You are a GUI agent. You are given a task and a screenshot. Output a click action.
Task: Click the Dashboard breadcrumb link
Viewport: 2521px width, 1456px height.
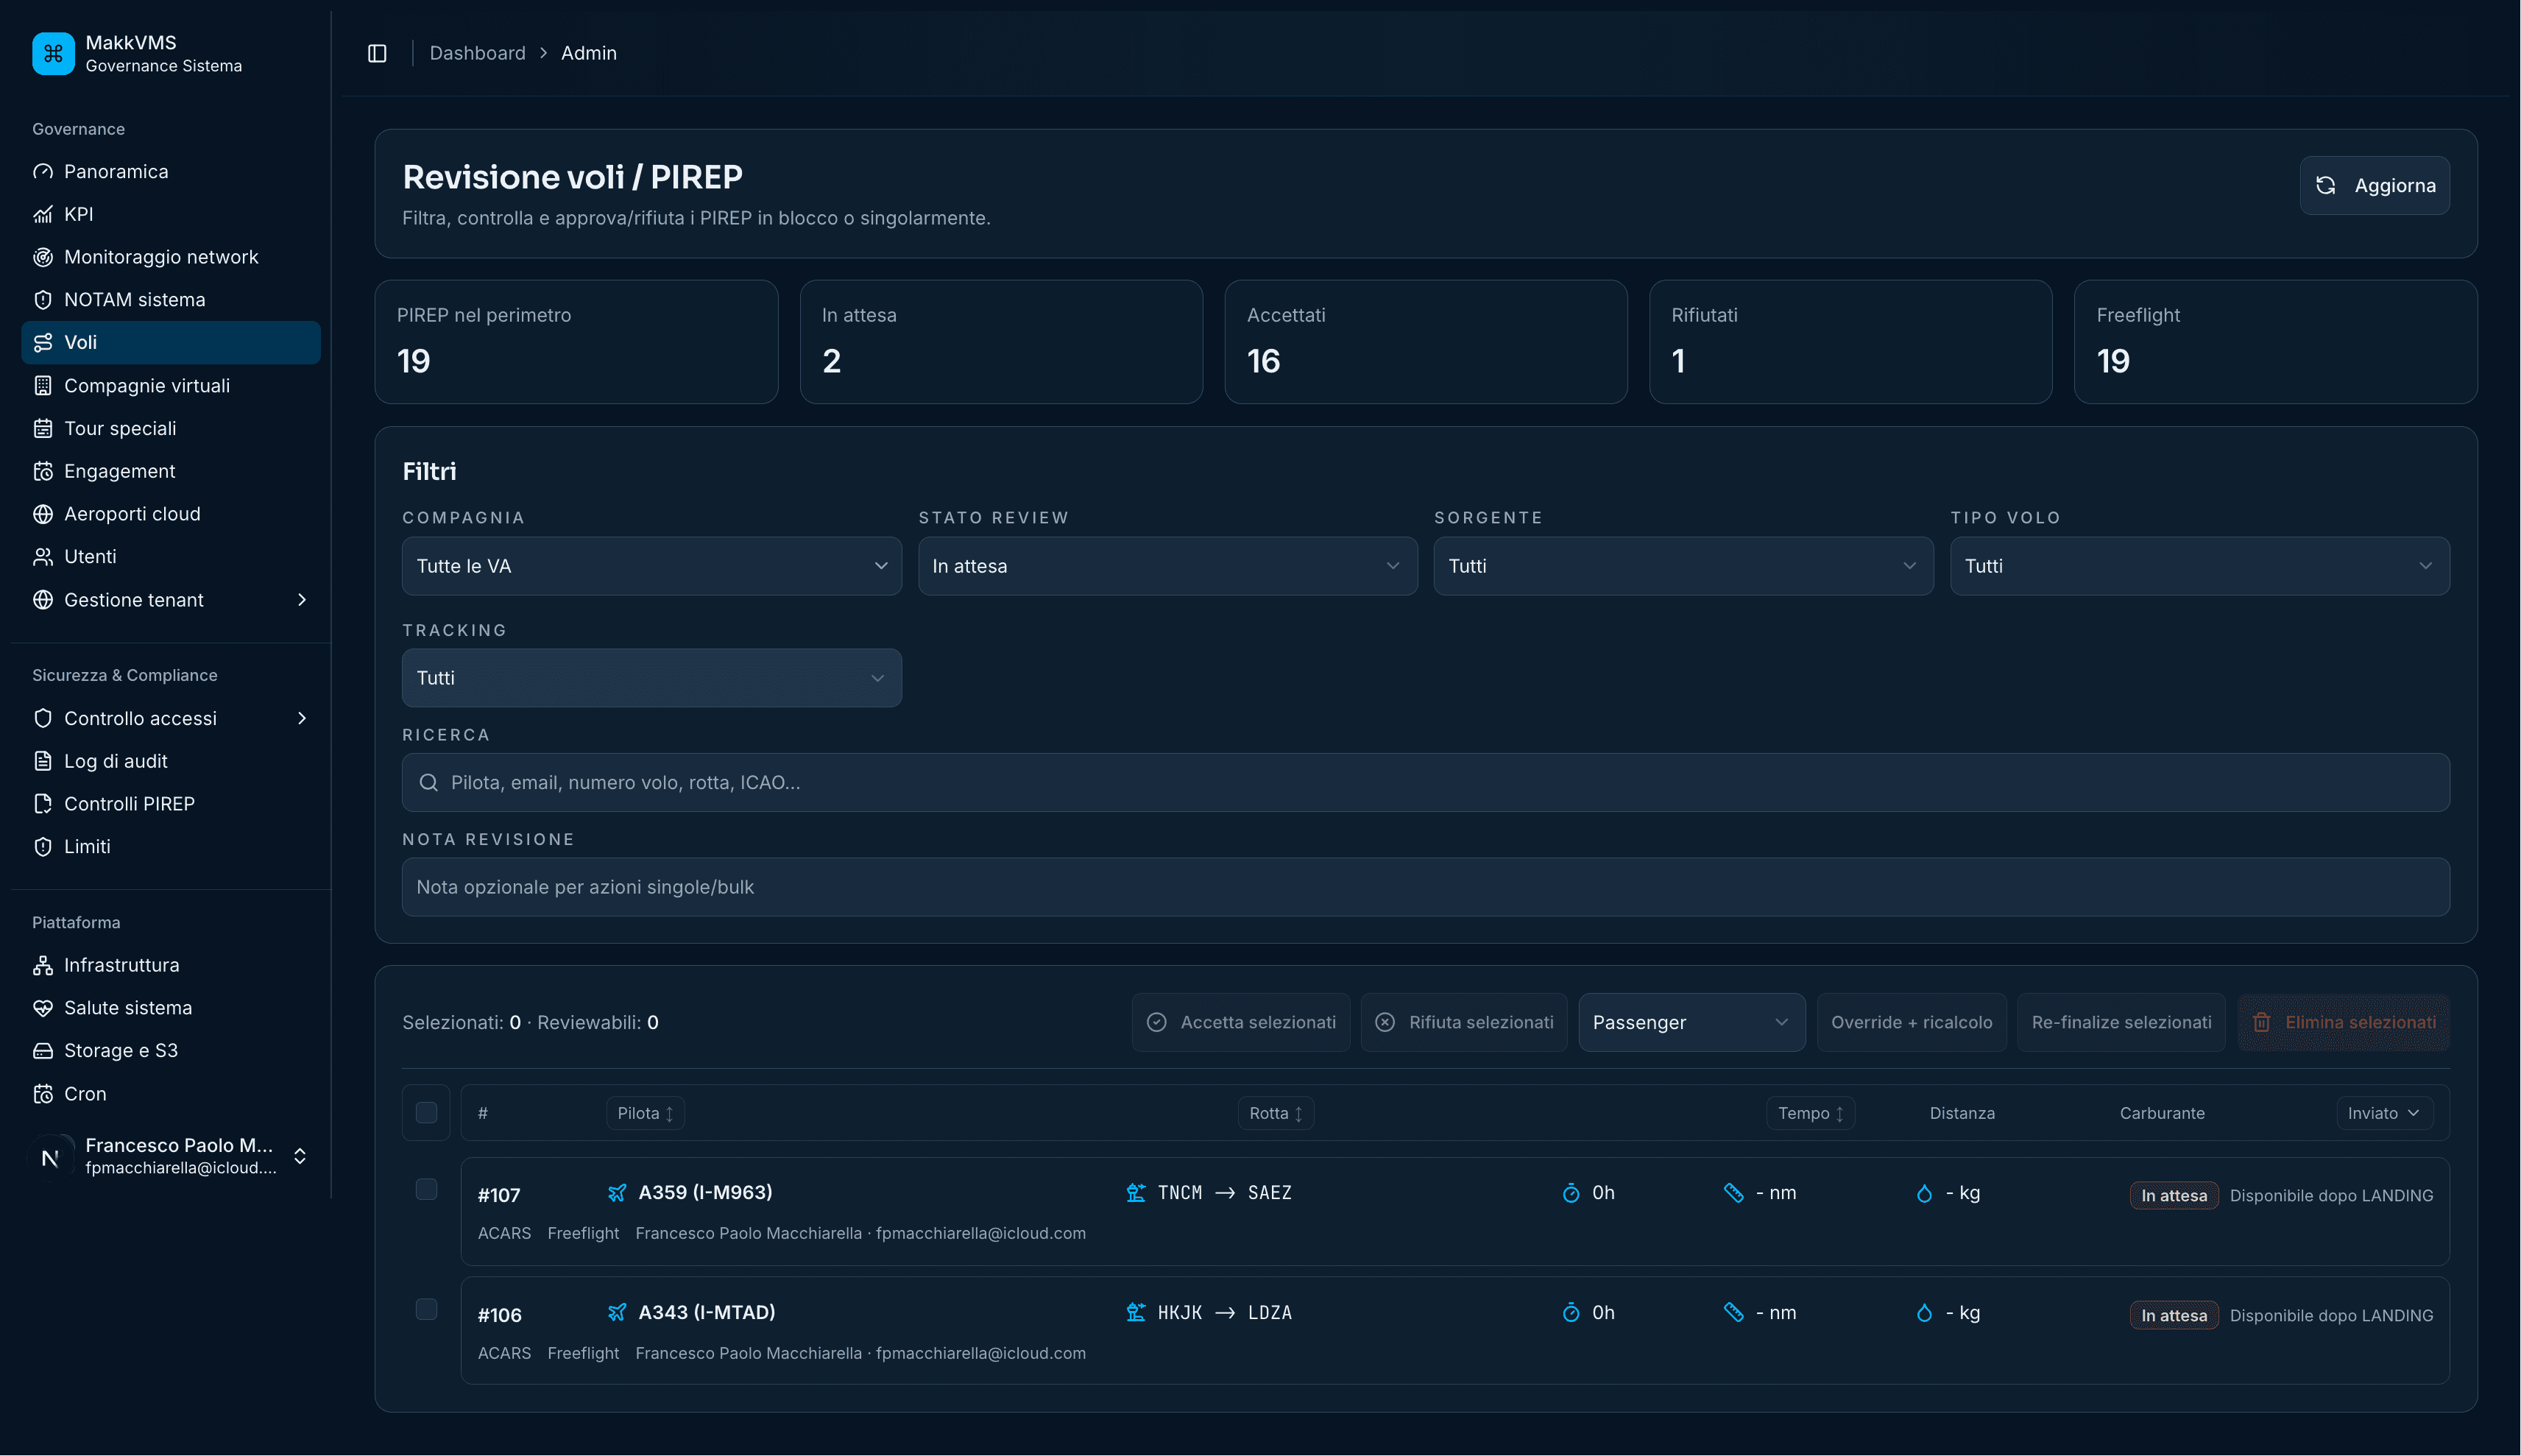[x=477, y=53]
